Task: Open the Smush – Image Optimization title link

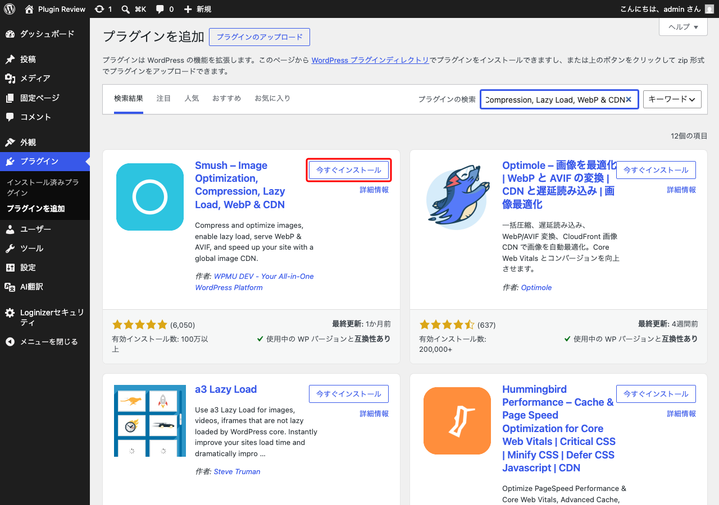Action: (x=240, y=185)
